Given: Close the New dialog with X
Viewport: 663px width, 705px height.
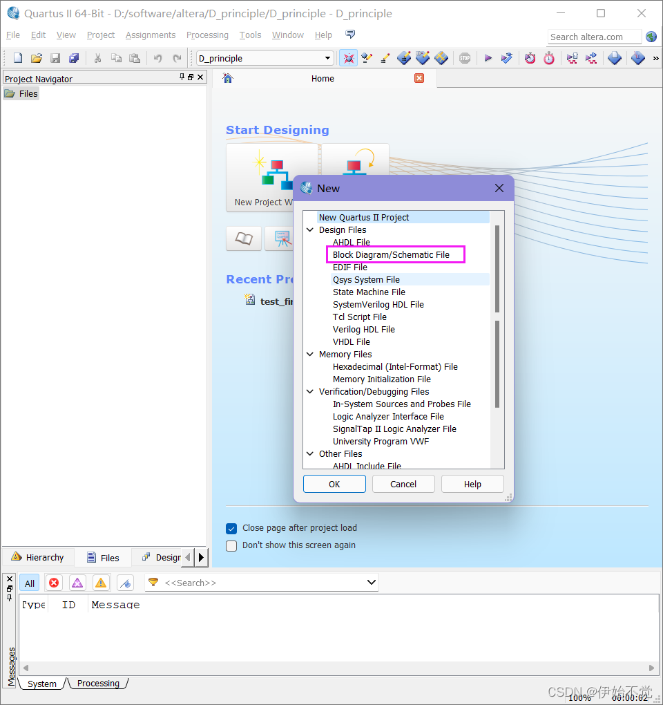Looking at the screenshot, I should coord(499,188).
